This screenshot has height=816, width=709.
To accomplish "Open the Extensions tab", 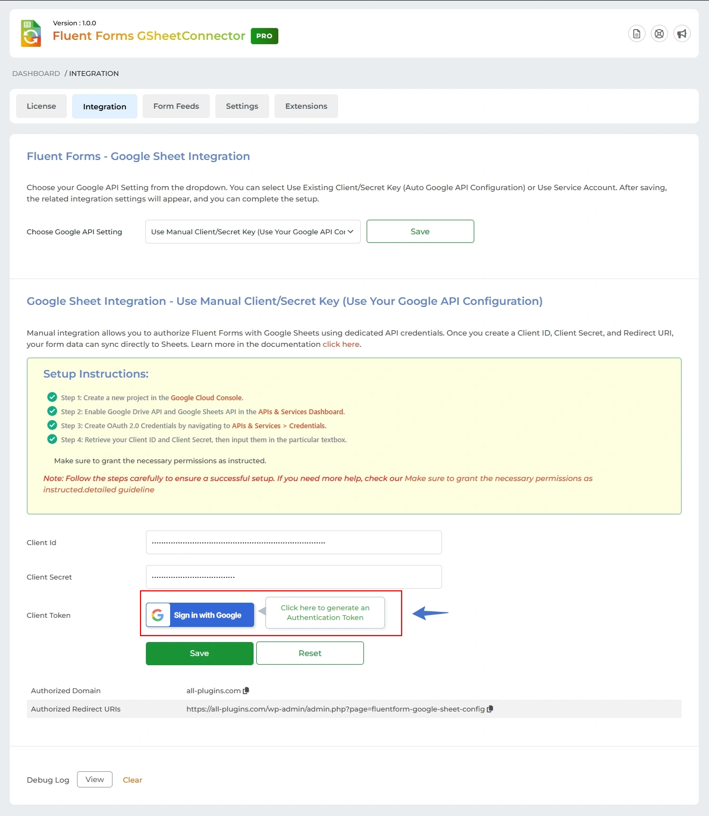I will tap(306, 106).
